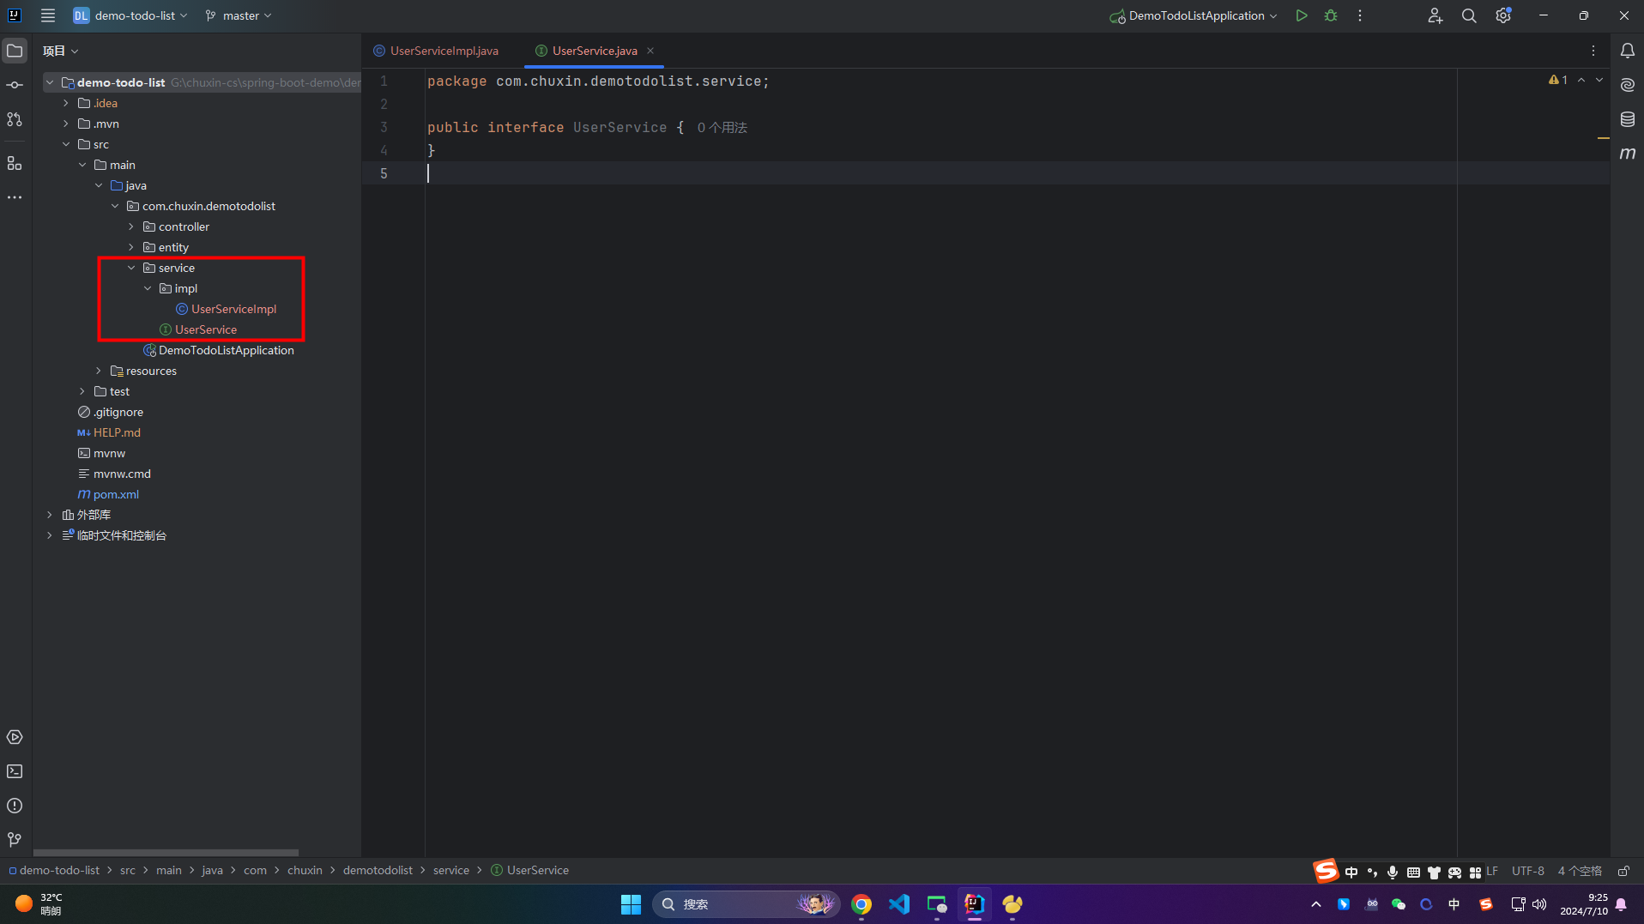Go to previous highlighted problem arrow

(x=1581, y=80)
